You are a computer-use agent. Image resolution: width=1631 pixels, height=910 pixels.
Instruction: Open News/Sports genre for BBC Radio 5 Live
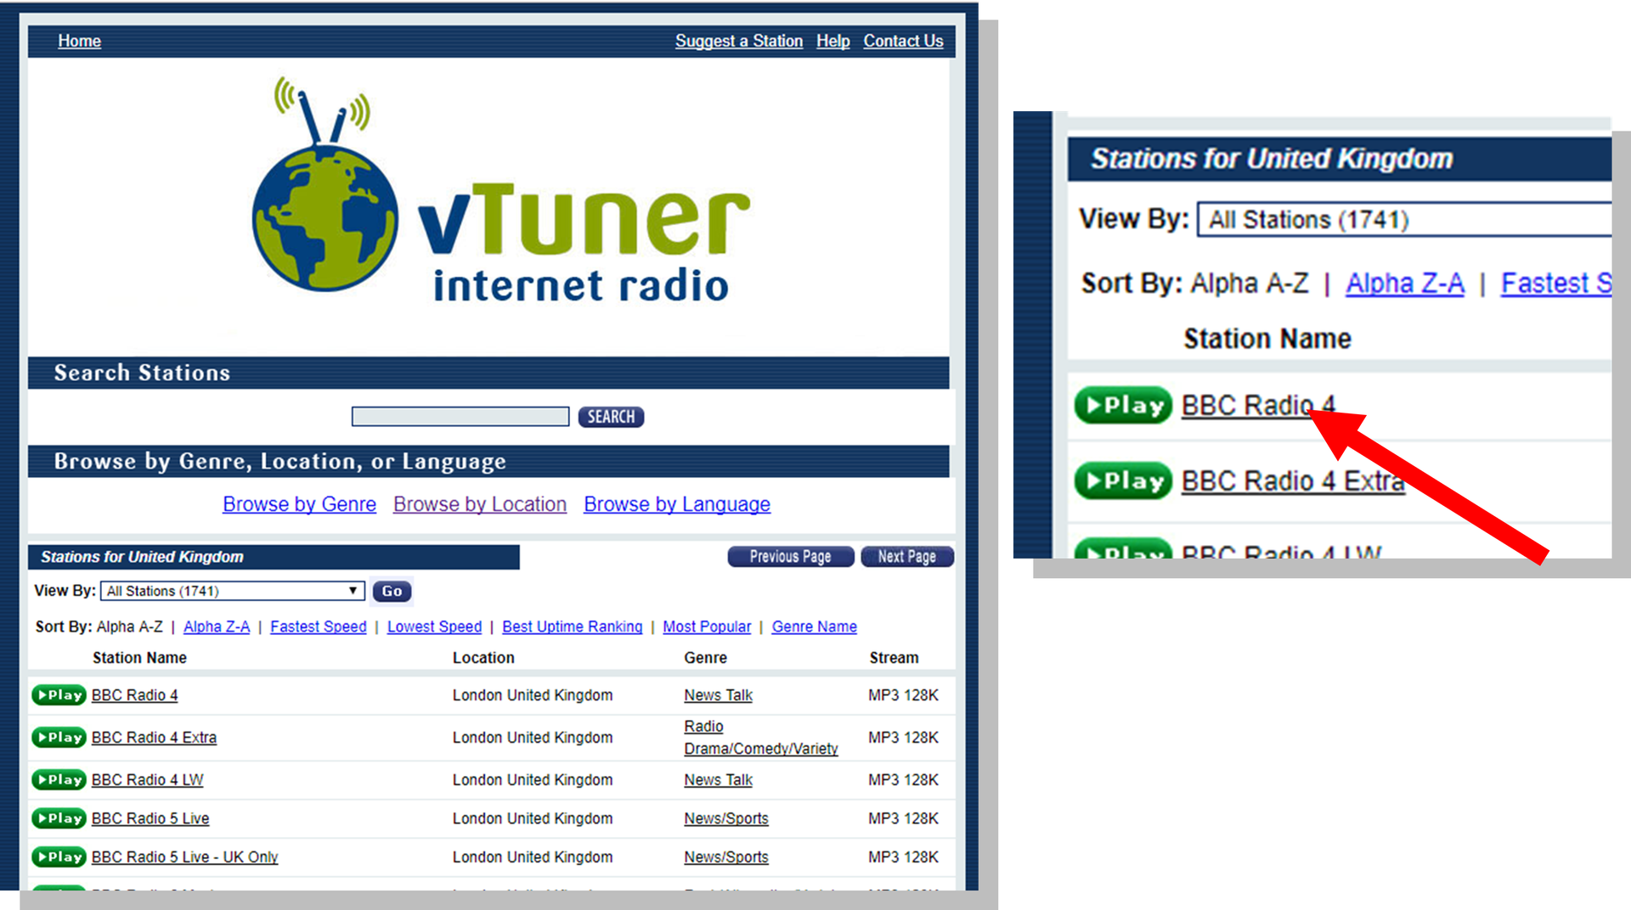click(726, 818)
